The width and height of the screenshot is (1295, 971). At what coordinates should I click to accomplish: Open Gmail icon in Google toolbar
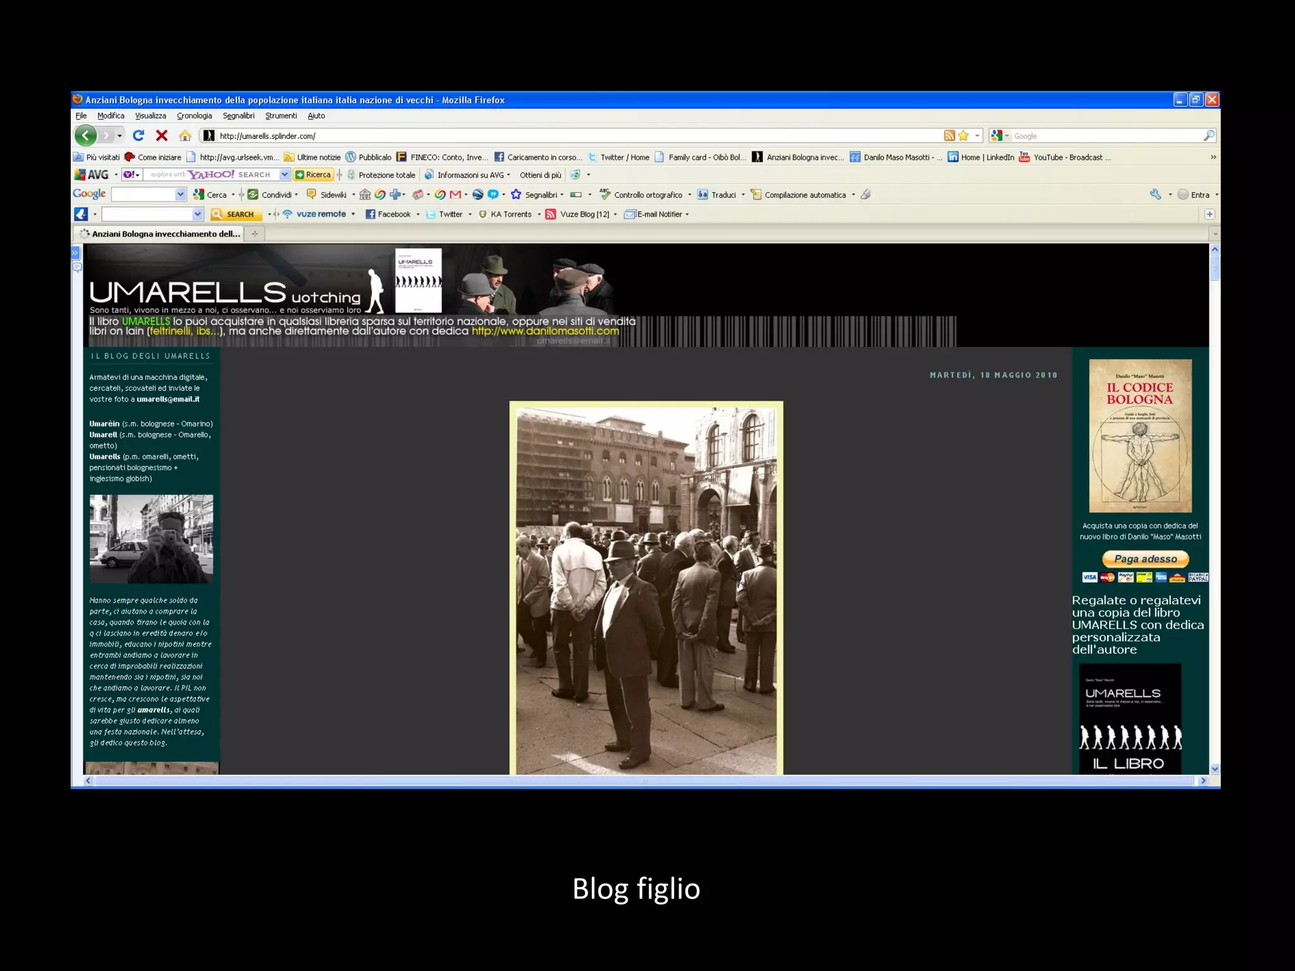click(455, 195)
